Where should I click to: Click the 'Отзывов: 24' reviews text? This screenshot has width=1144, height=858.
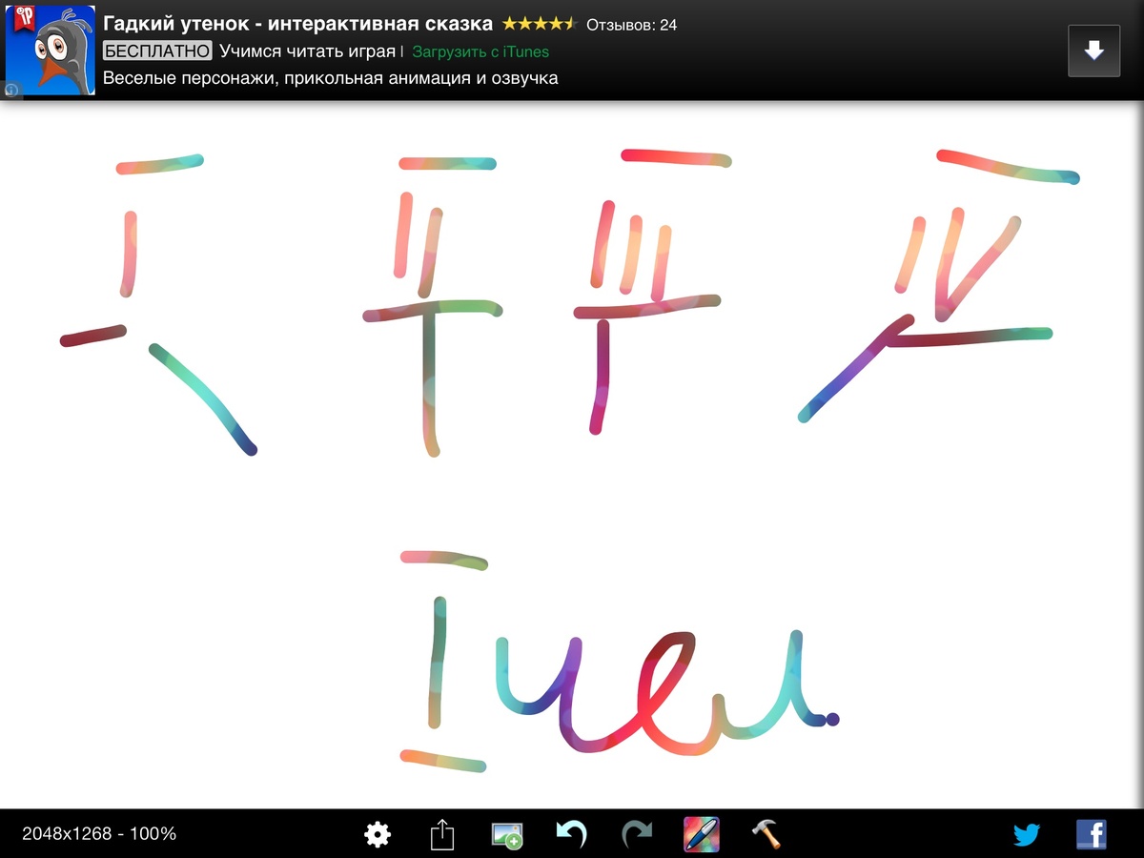tap(631, 25)
